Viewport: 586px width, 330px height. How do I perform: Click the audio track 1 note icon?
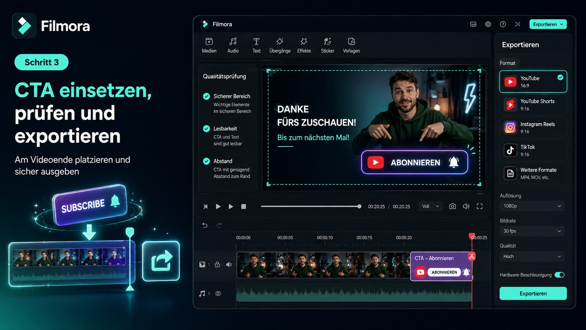[x=202, y=294]
